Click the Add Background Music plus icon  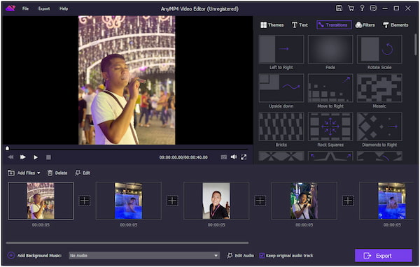[x=10, y=256]
